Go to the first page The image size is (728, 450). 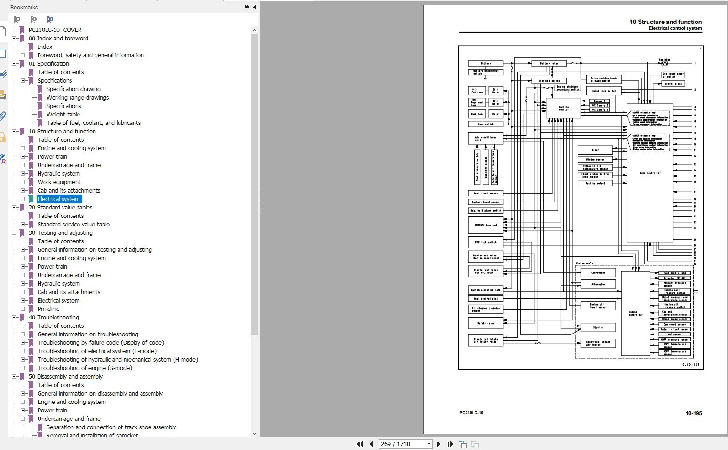360,444
